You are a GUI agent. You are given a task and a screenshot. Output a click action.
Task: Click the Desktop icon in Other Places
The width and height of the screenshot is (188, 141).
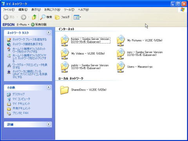[9, 94]
